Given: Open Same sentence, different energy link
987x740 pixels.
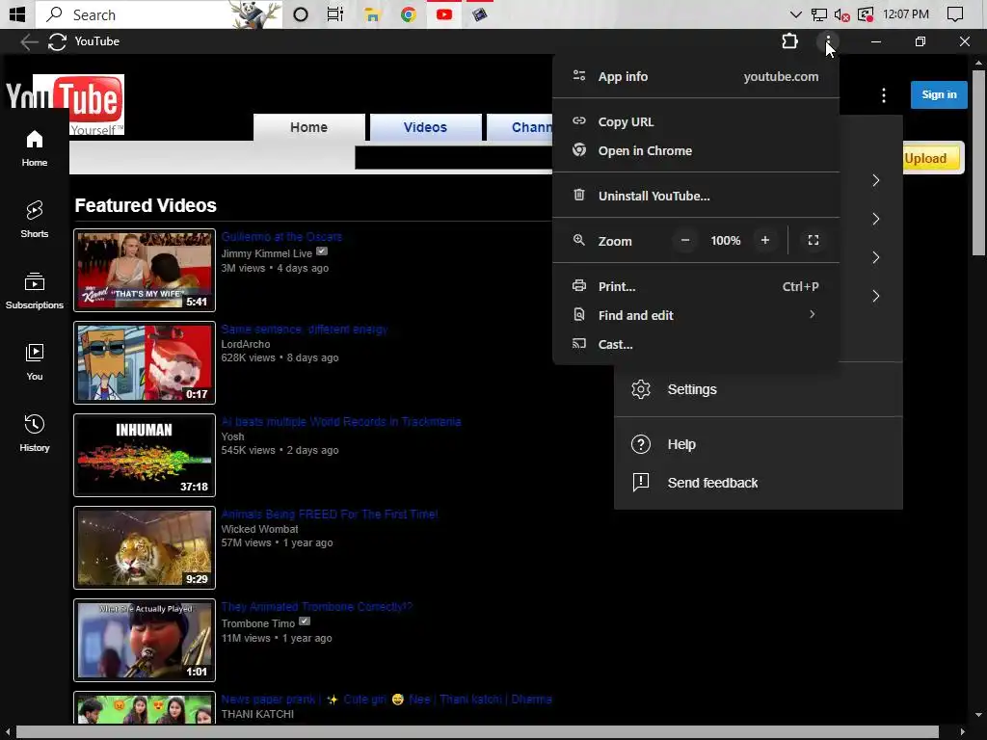Looking at the screenshot, I should [304, 330].
